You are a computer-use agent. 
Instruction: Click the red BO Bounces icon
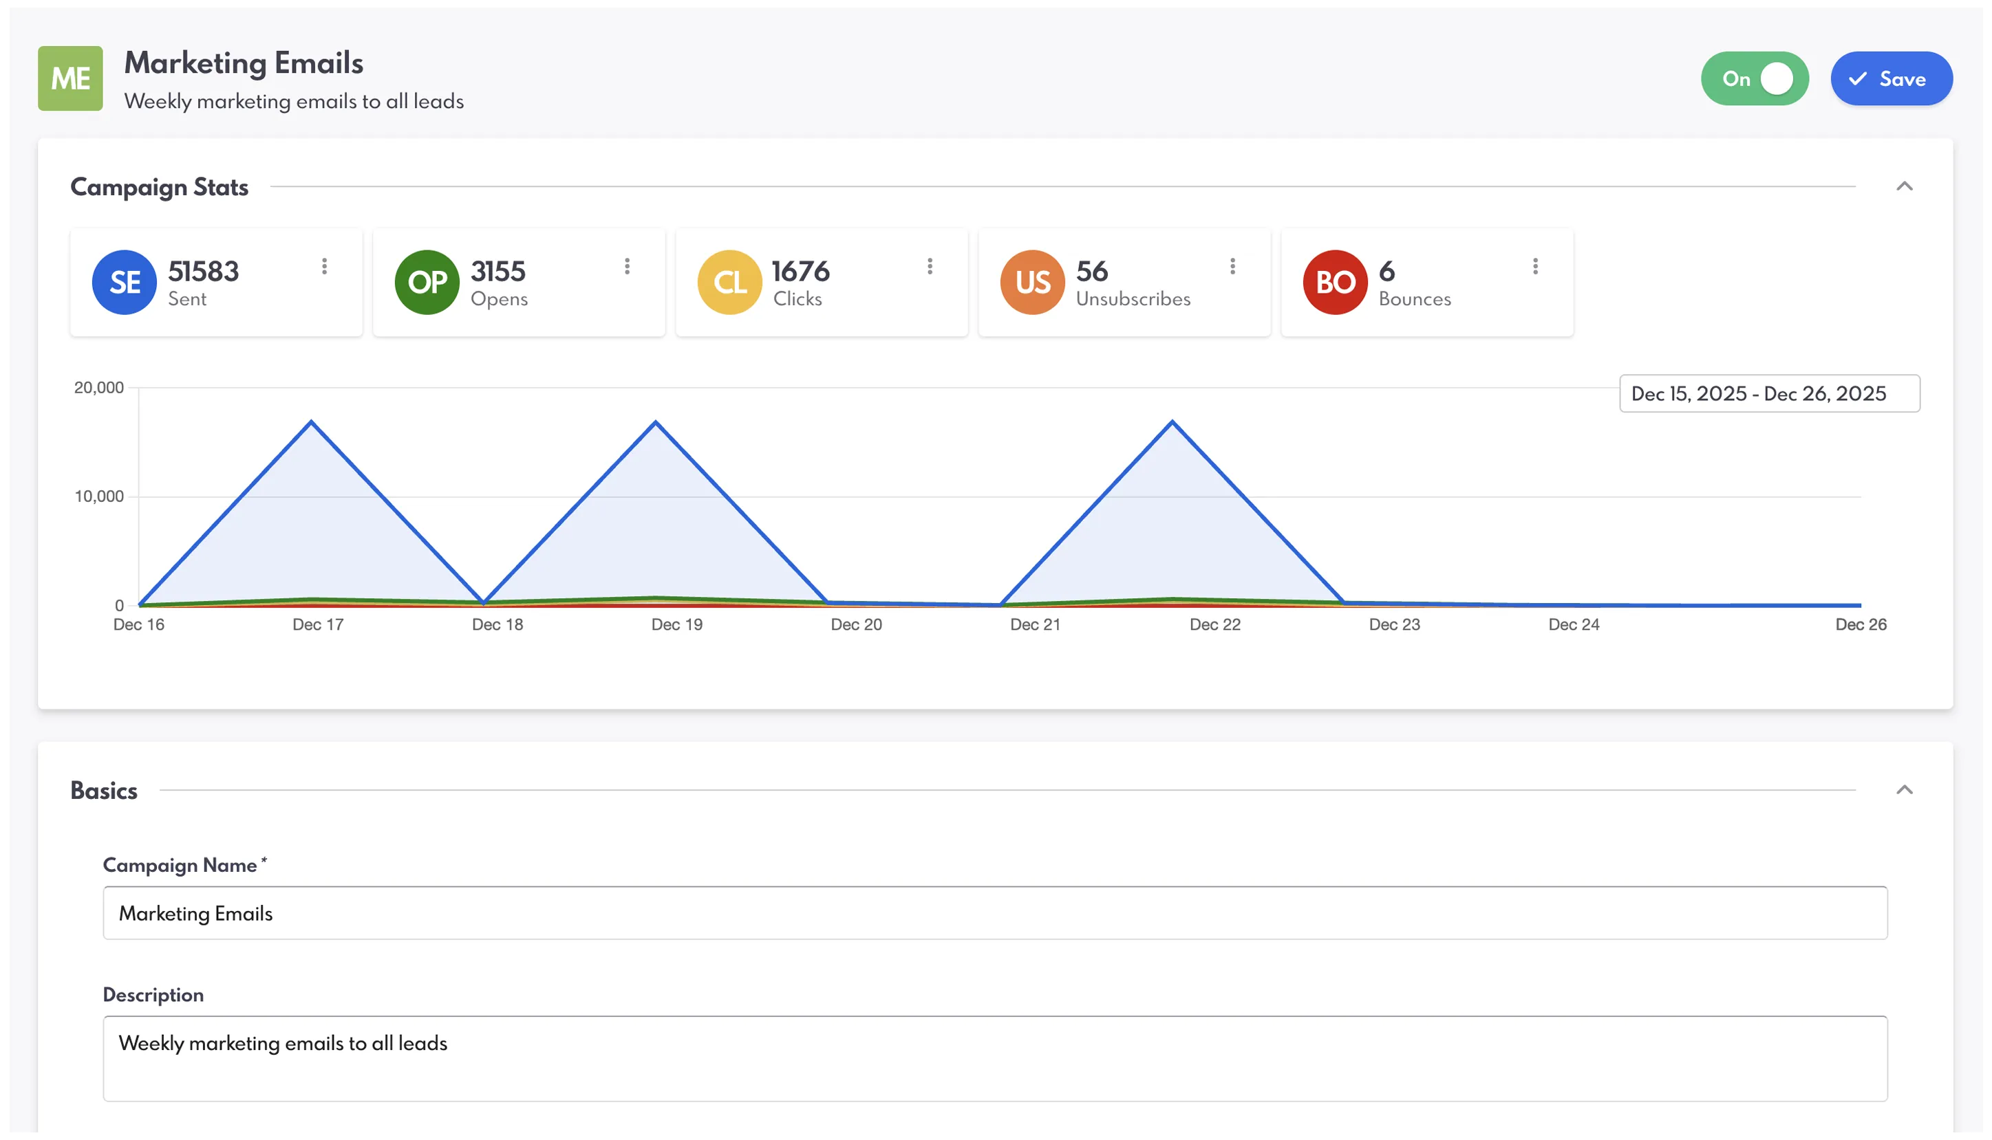tap(1334, 282)
